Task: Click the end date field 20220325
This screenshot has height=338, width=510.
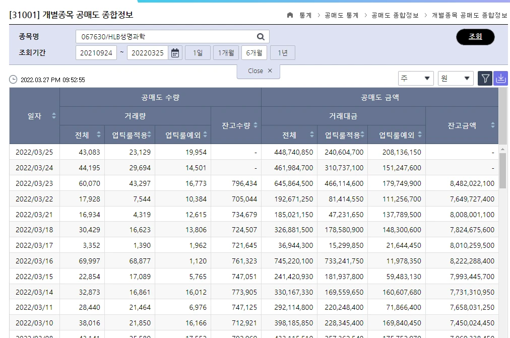Action: point(147,53)
